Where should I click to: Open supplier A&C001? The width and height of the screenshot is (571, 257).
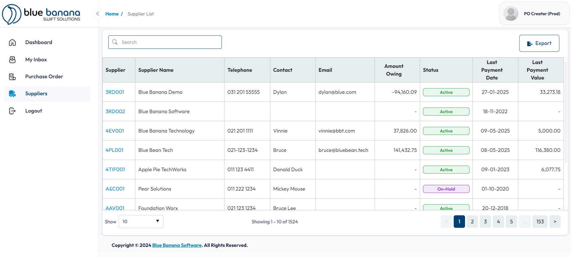tap(115, 189)
